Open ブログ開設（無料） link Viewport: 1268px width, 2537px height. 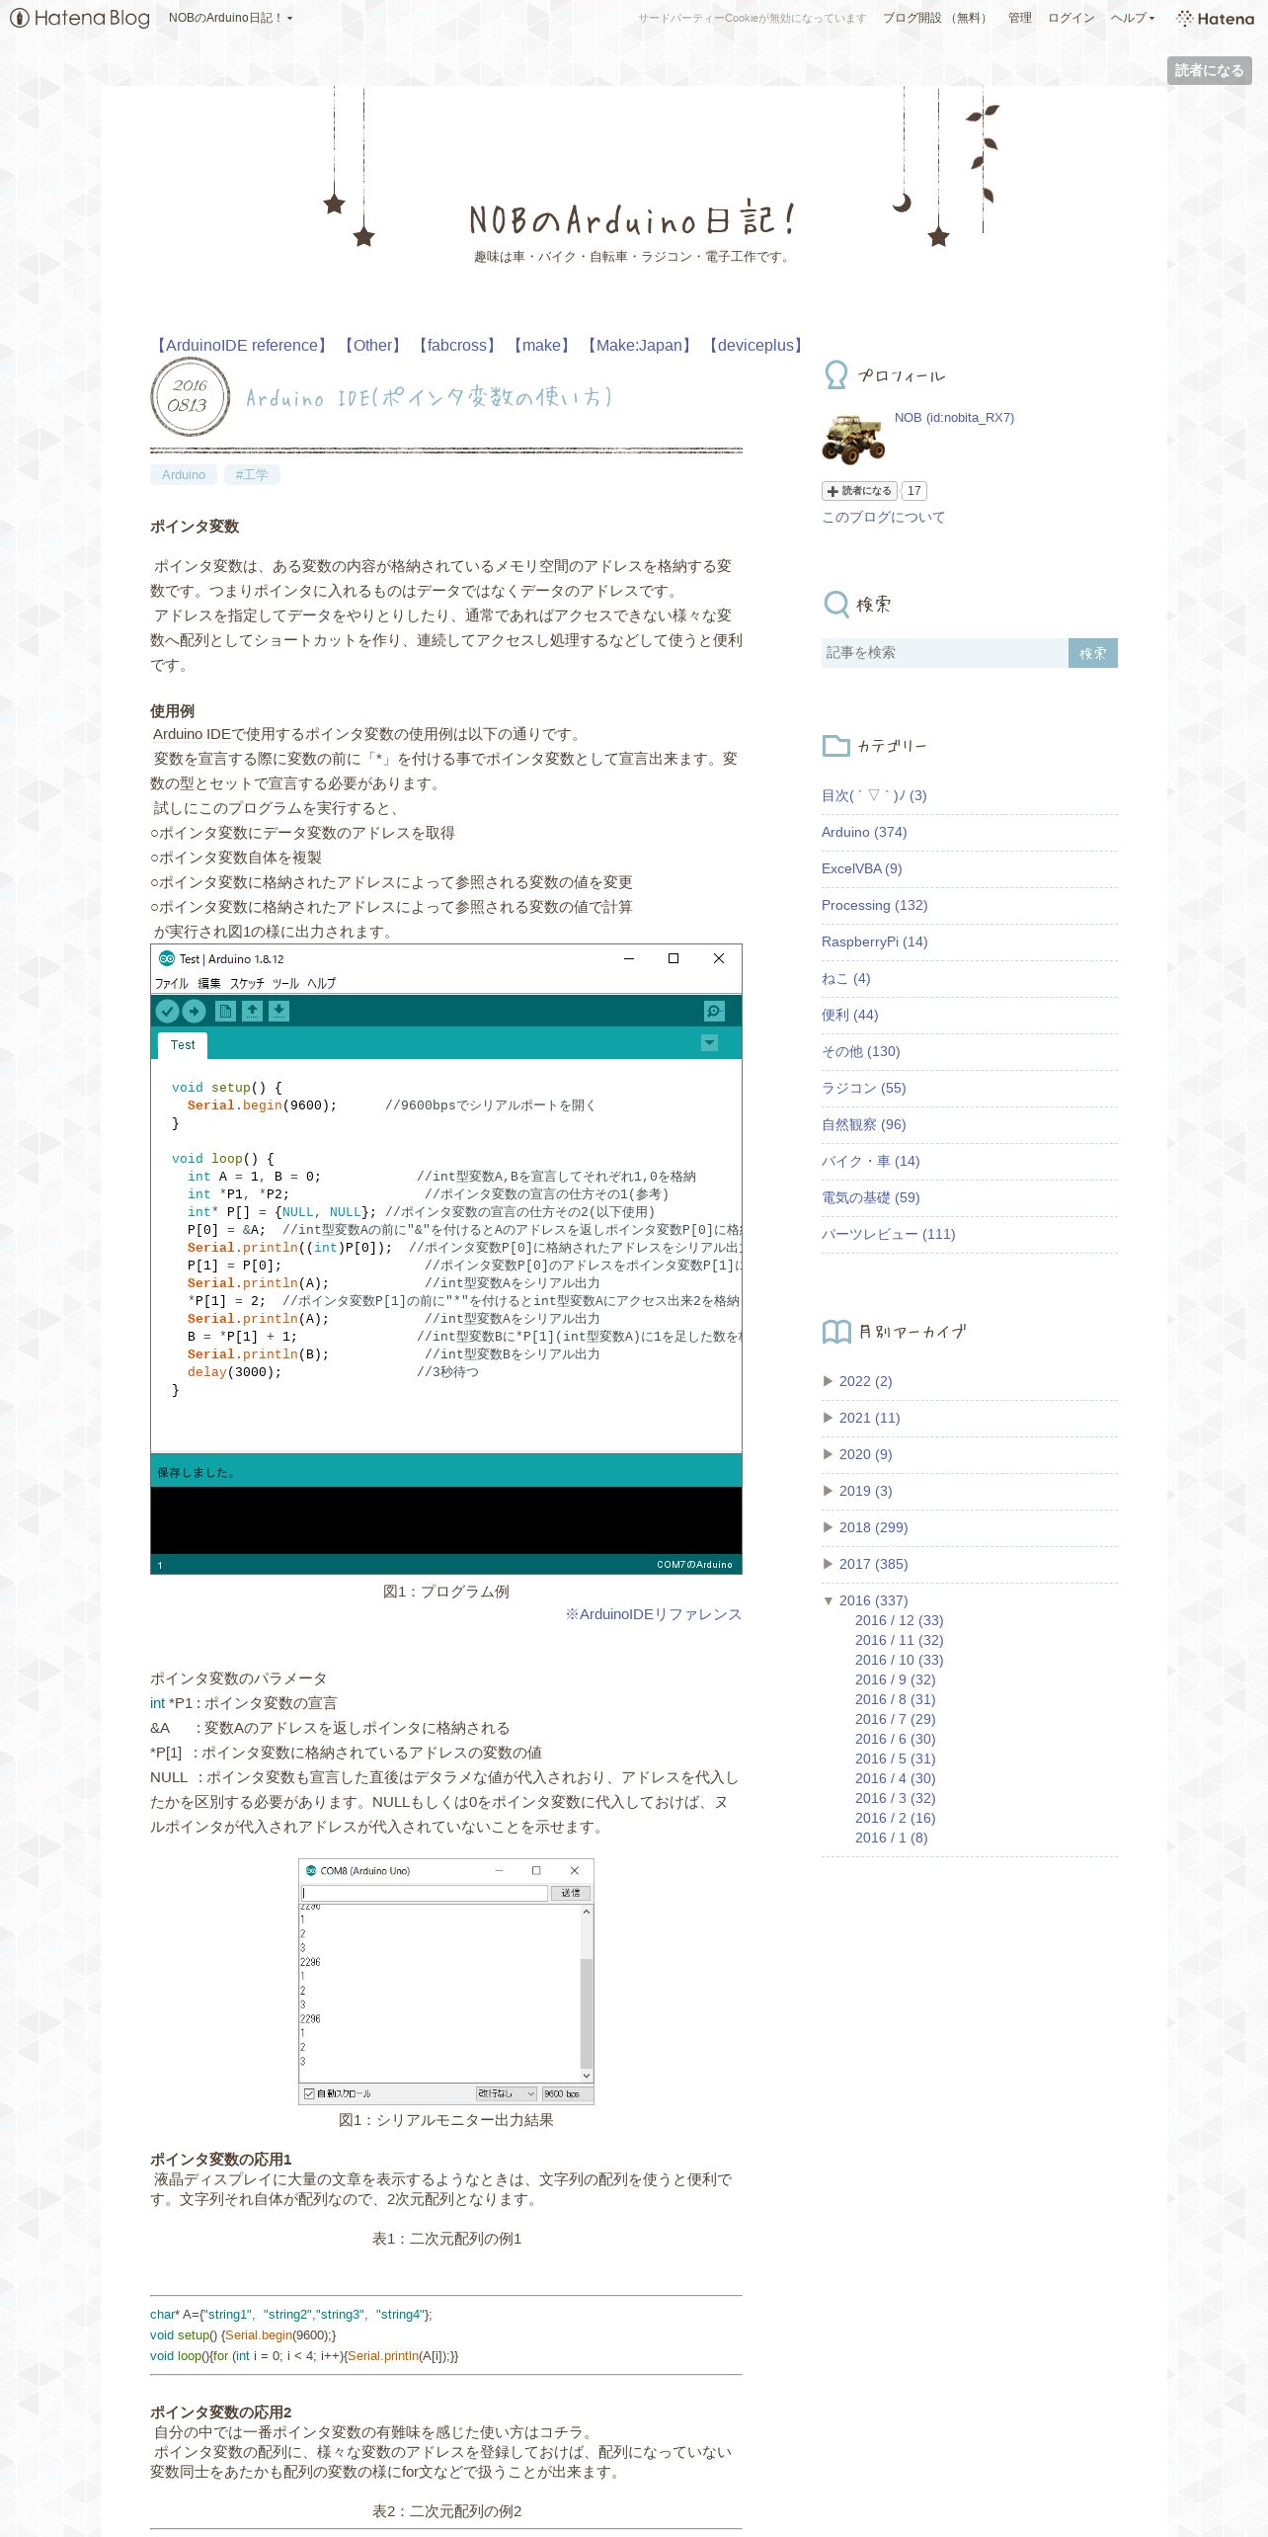tap(937, 18)
